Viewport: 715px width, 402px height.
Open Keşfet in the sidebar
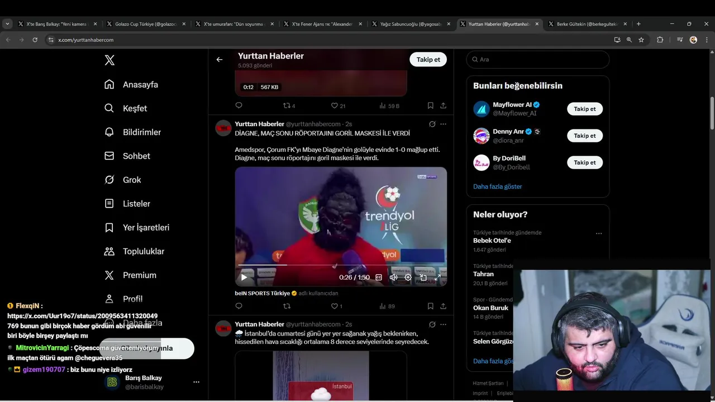pyautogui.click(x=126, y=108)
